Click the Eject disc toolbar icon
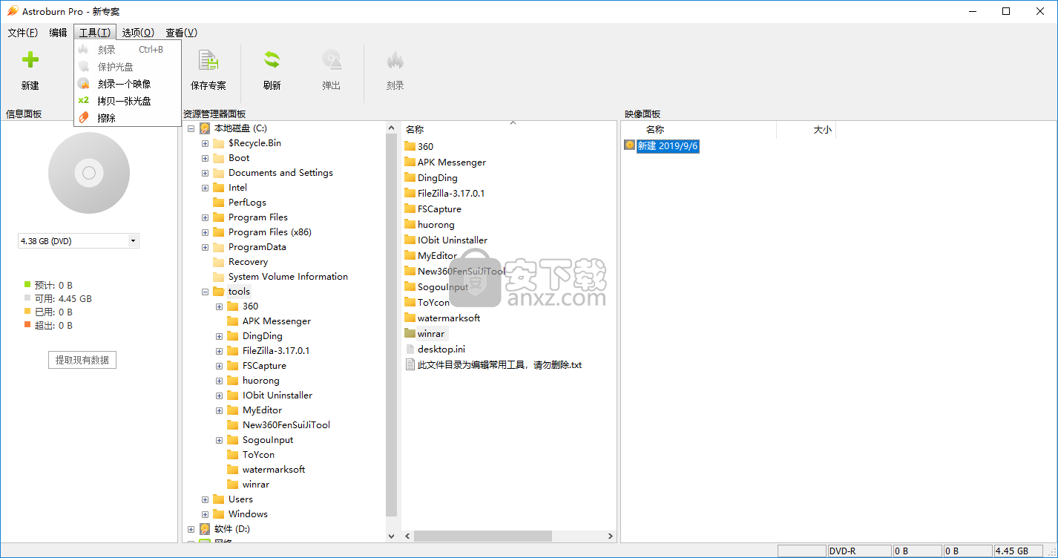The width and height of the screenshot is (1058, 558). (x=332, y=60)
